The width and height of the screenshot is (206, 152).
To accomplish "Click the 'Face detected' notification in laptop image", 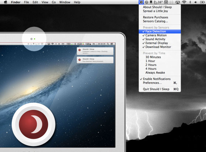I will (95, 60).
